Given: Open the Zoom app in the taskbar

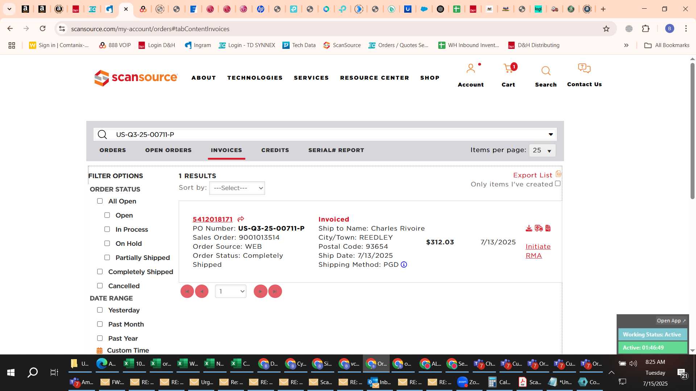Looking at the screenshot, I should (469, 382).
